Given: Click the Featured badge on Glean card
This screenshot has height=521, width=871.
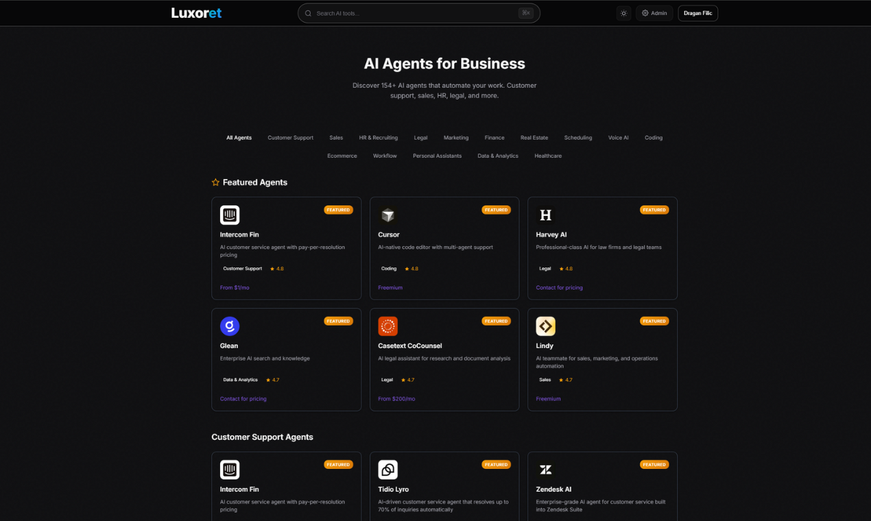Looking at the screenshot, I should pyautogui.click(x=338, y=321).
